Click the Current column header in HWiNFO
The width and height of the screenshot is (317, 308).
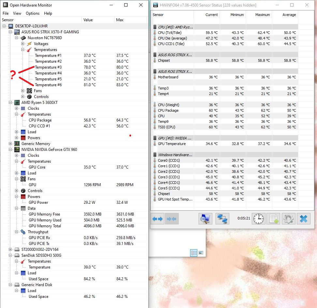(x=207, y=15)
